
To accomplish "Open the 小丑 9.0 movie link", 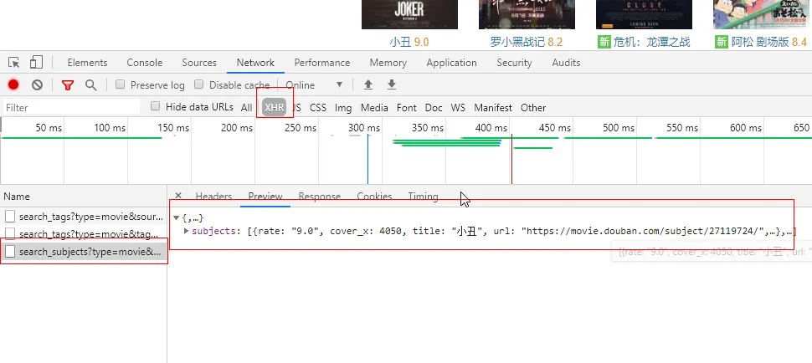I will [409, 41].
